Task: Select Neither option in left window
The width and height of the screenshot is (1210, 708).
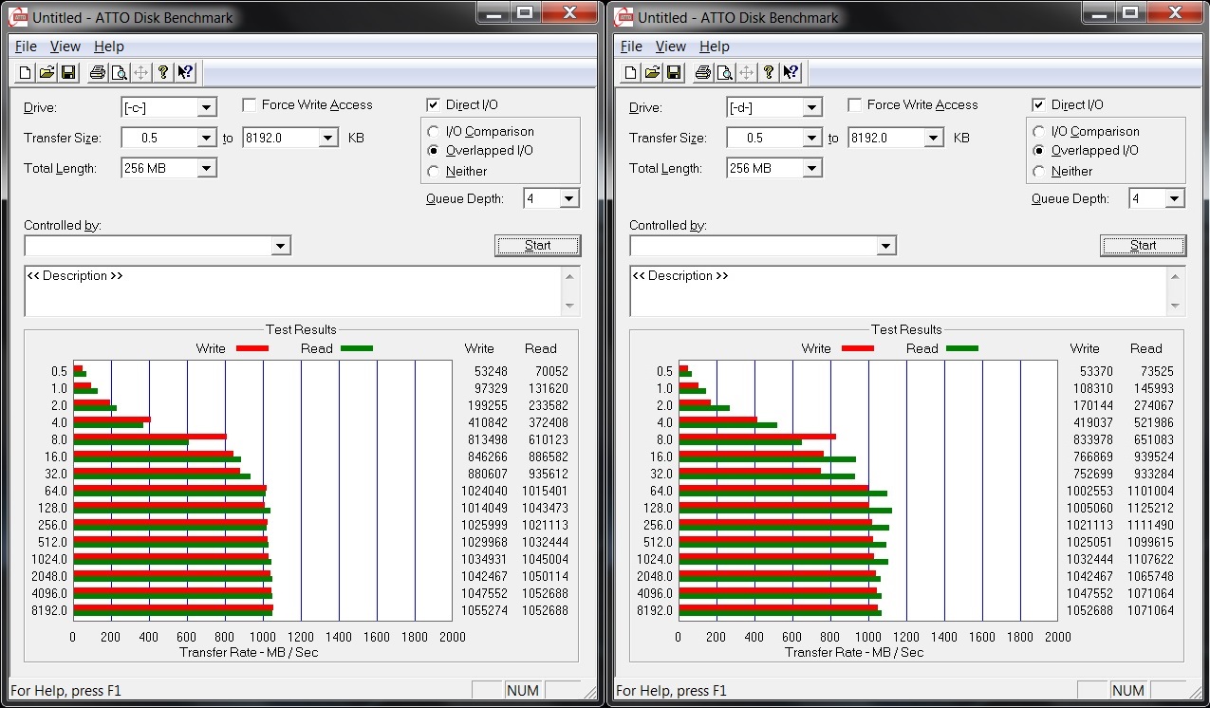Action: point(434,172)
